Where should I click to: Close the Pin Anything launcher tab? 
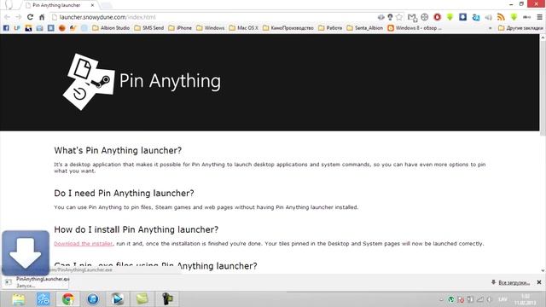(92, 5)
